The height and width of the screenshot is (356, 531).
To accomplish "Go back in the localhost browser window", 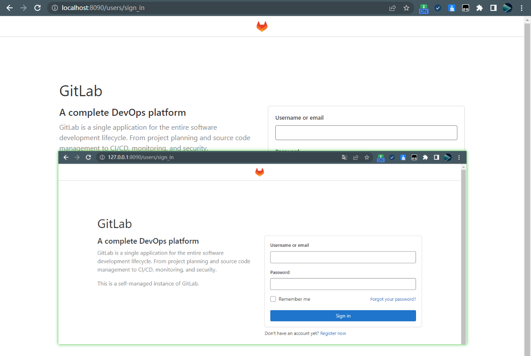I will click(x=10, y=8).
